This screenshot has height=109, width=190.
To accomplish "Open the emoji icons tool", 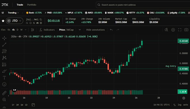I will 4,84.
